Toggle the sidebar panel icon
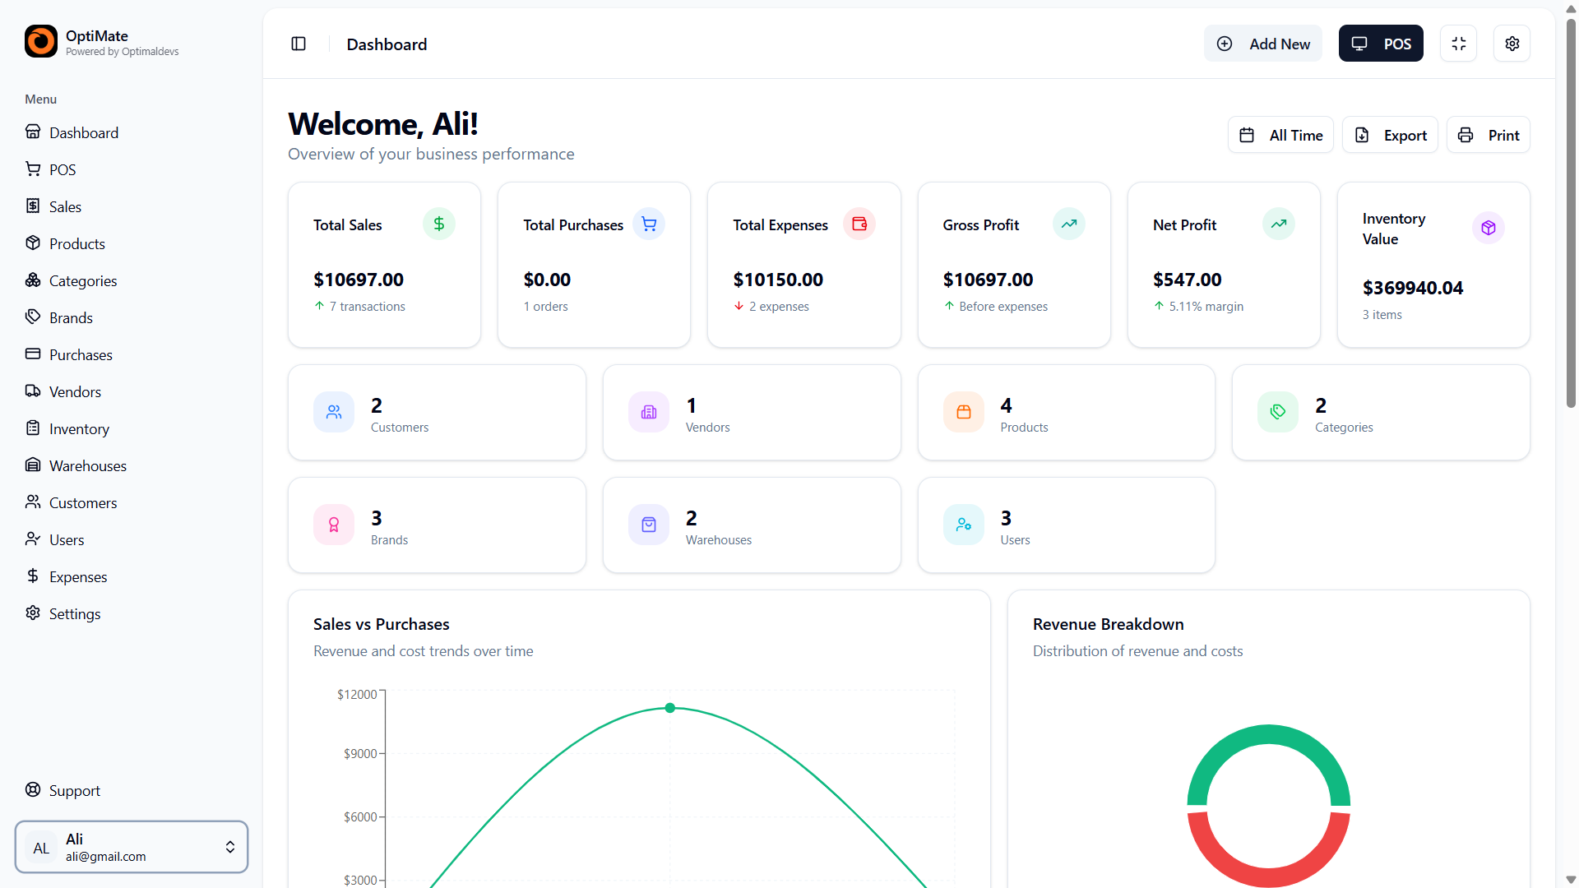Viewport: 1579px width, 888px height. (299, 44)
